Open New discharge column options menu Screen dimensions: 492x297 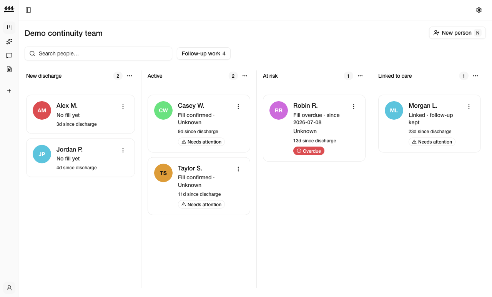click(130, 76)
